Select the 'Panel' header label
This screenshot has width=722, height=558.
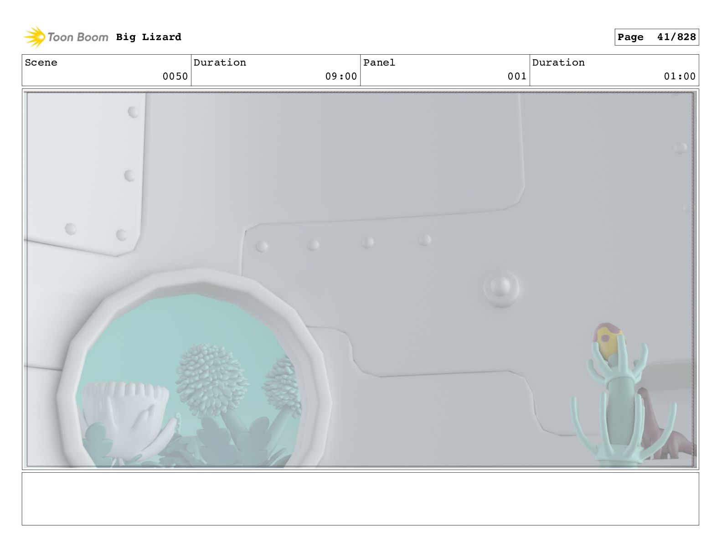(x=379, y=62)
